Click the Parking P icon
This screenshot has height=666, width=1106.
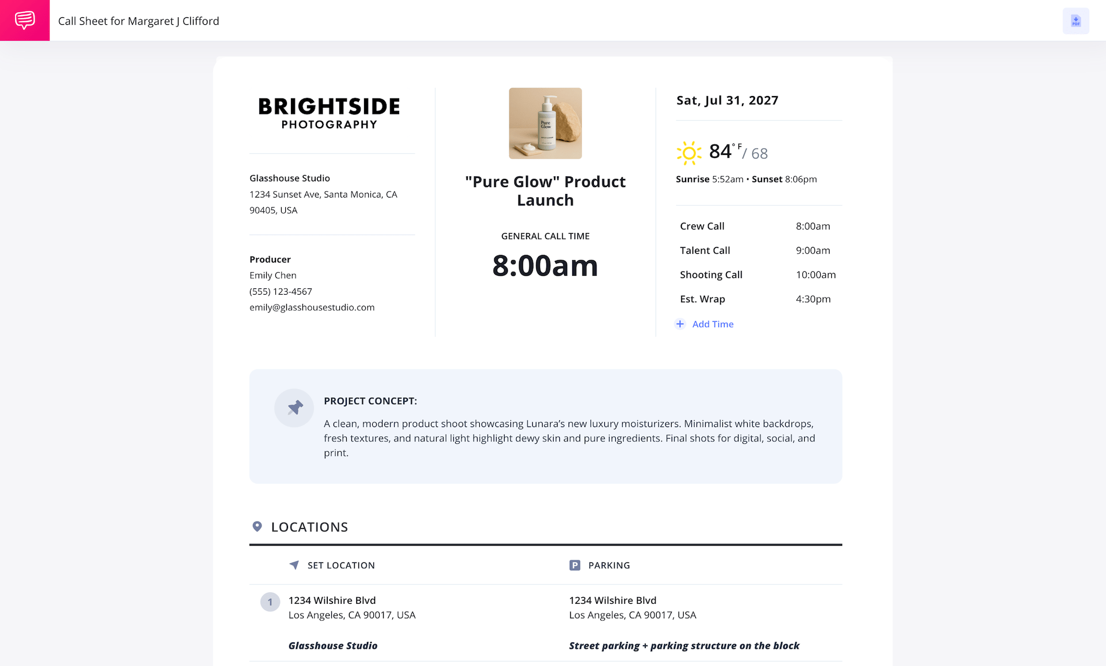[575, 565]
